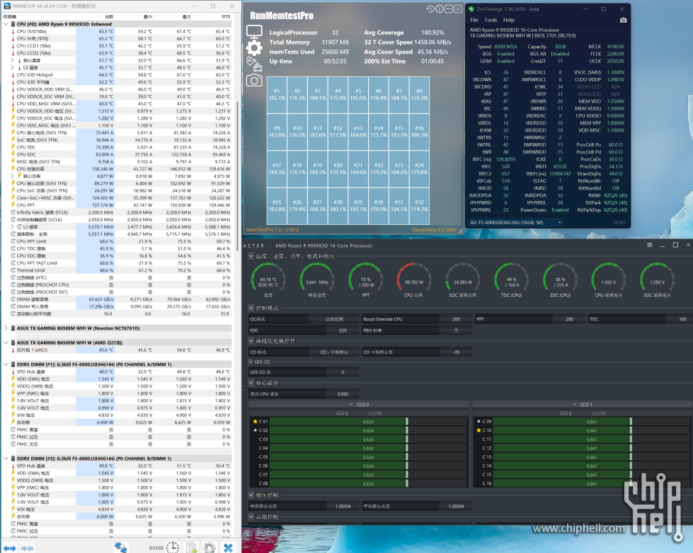The width and height of the screenshot is (693, 553).
Task: Collapse ASTER CCD 1 core panel
Action: (575, 404)
